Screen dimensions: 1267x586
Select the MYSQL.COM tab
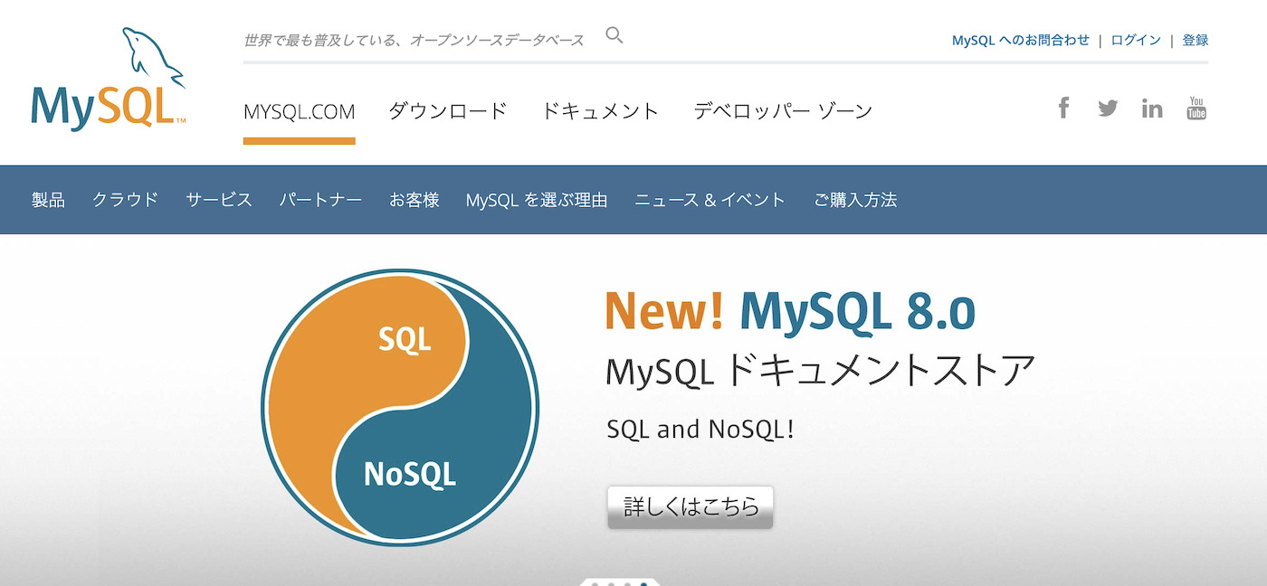(x=299, y=110)
